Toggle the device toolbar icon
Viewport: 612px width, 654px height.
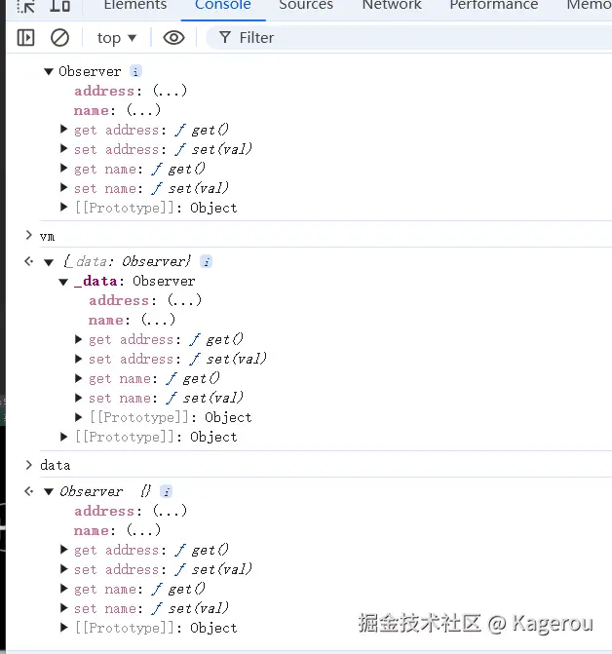60,5
